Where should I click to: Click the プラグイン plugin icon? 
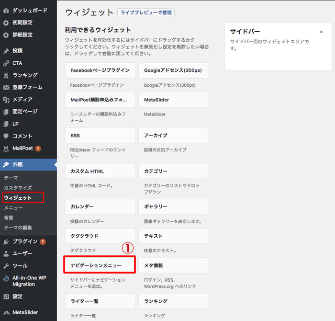(6, 241)
